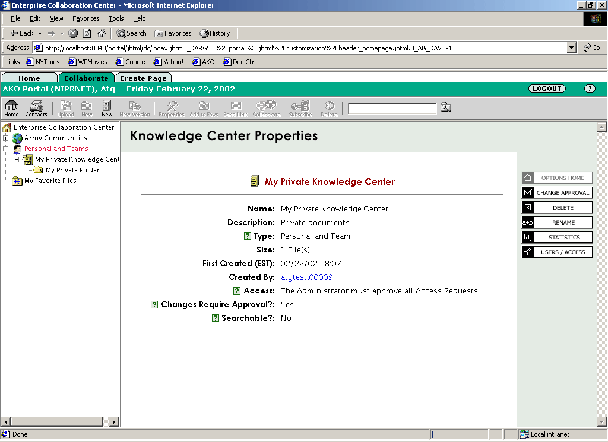Open Contacts from the portal toolbar

36,108
